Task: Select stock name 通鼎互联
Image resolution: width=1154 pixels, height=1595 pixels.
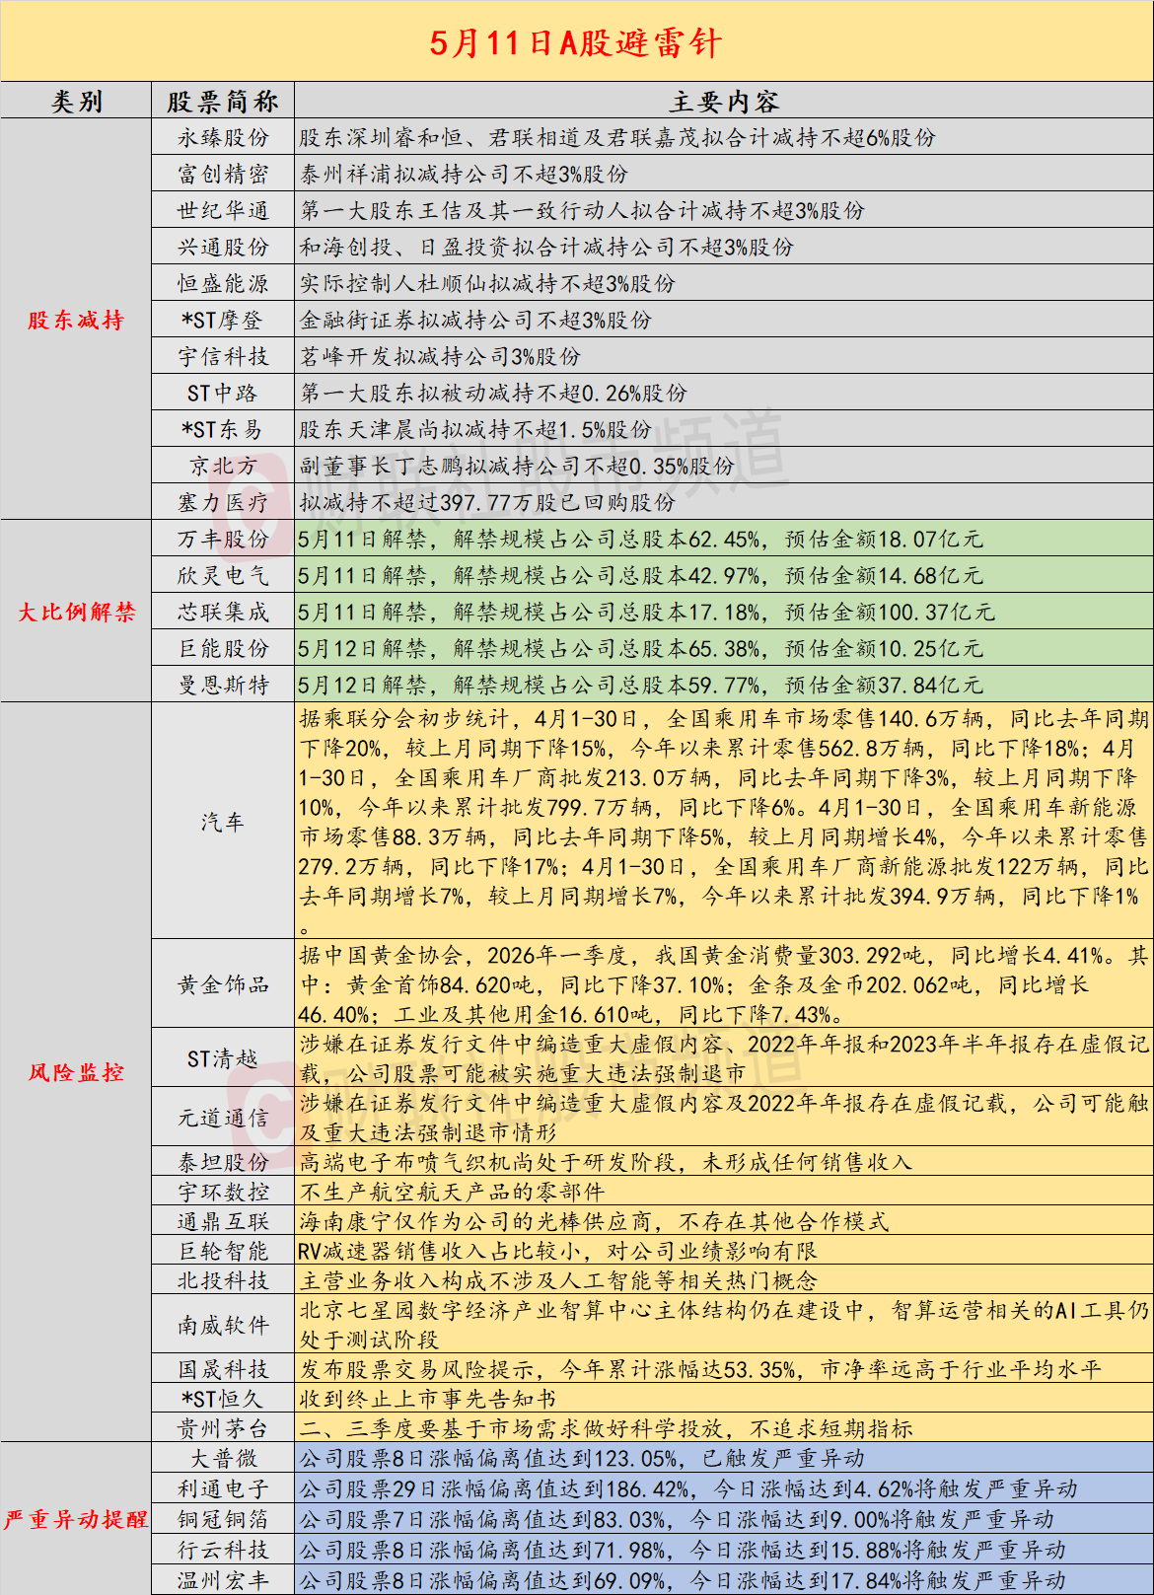Action: pos(223,1222)
